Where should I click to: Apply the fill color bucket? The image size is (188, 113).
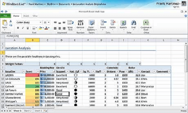(40, 28)
